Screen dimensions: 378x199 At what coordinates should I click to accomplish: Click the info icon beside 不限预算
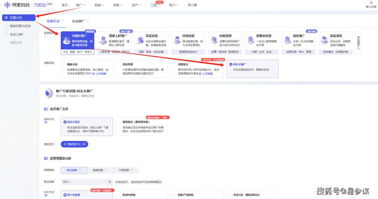pos(131,170)
